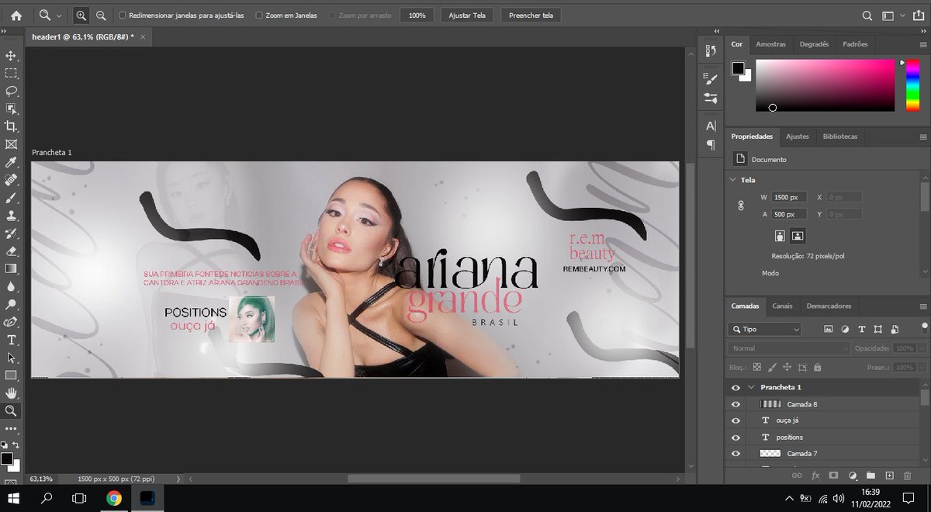Select the Lasso tool
The image size is (931, 512).
tap(11, 92)
